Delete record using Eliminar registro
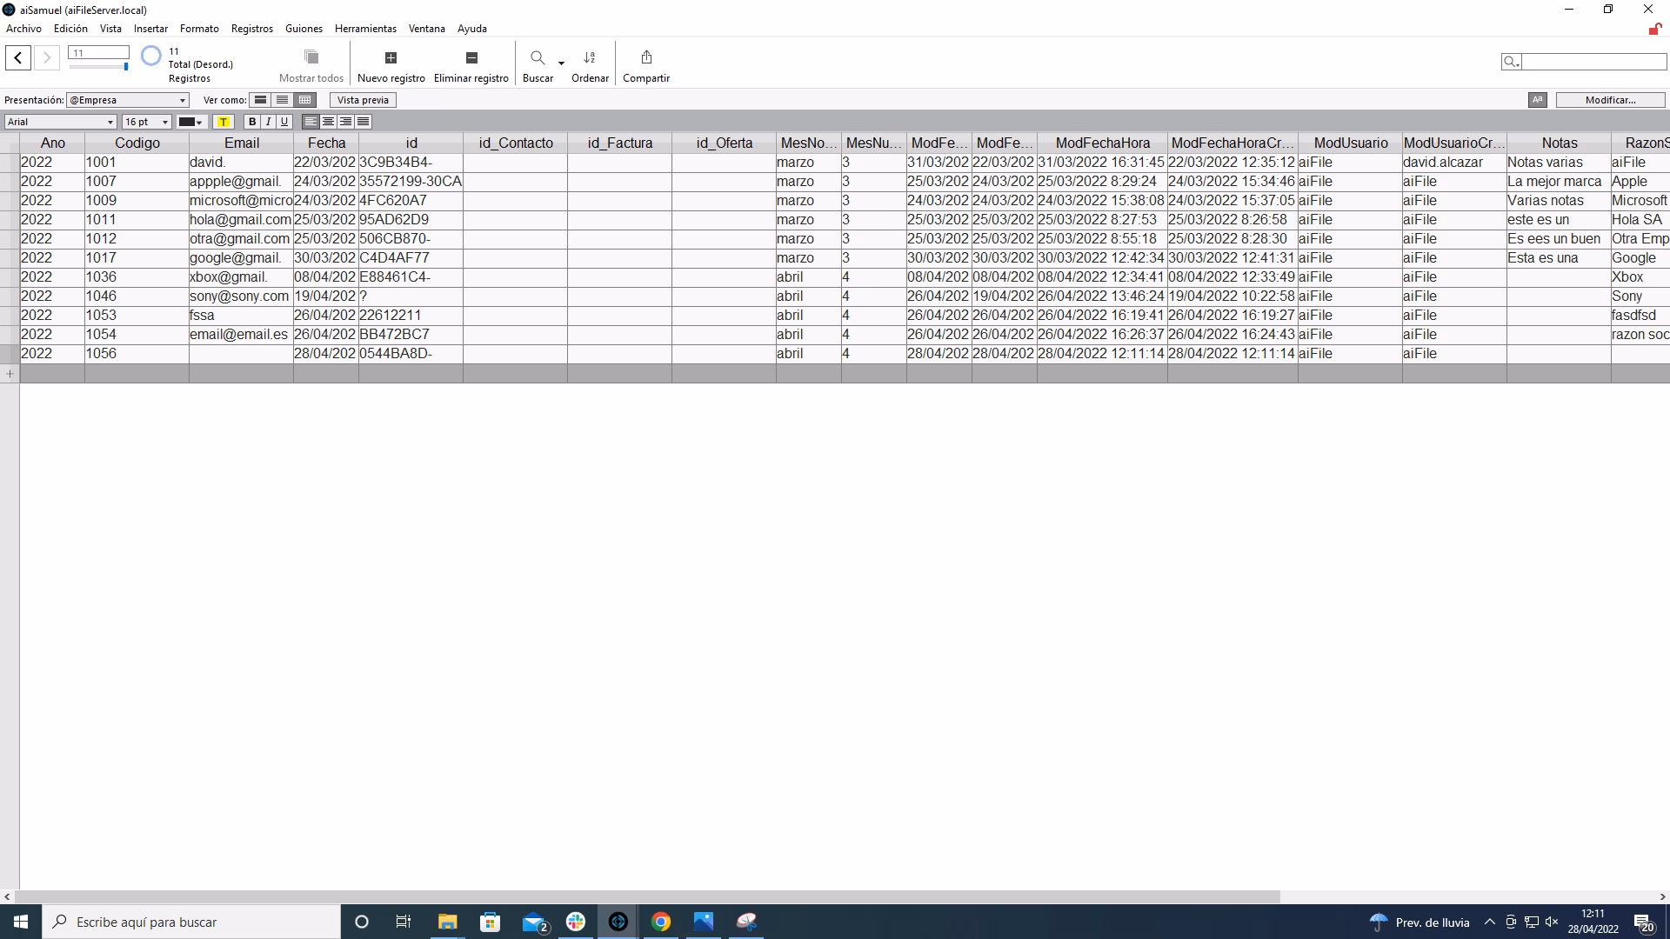1670x939 pixels. point(471,64)
